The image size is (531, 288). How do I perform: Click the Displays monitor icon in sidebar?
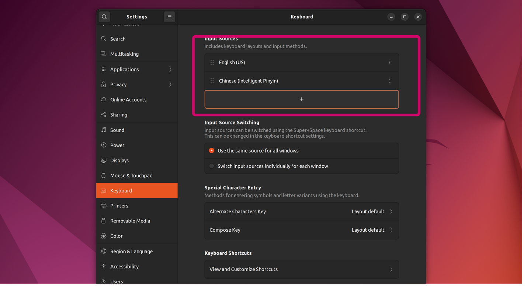click(x=104, y=161)
